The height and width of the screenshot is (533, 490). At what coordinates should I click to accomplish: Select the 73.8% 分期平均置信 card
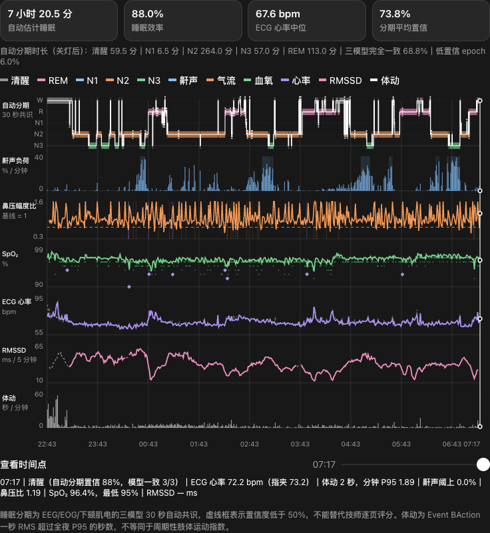(431, 21)
